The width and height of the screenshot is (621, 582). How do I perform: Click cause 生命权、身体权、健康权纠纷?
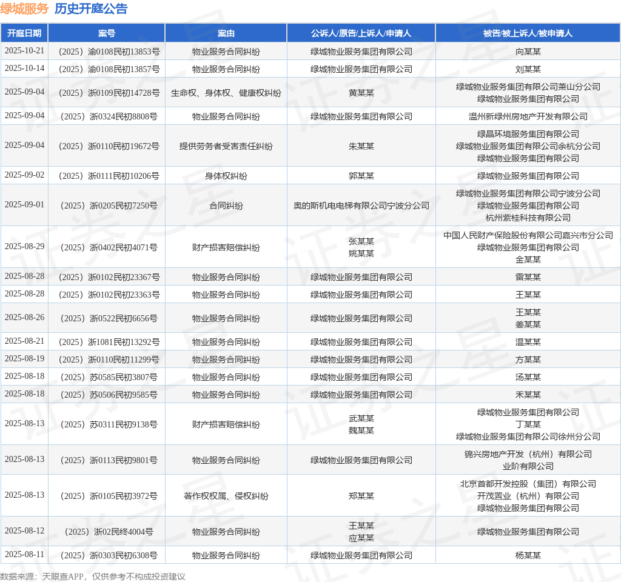coord(226,93)
